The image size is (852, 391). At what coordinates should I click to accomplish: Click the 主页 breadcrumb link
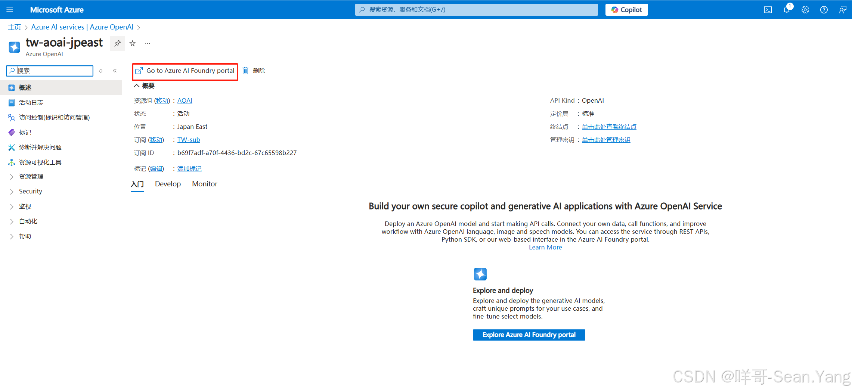(x=15, y=27)
